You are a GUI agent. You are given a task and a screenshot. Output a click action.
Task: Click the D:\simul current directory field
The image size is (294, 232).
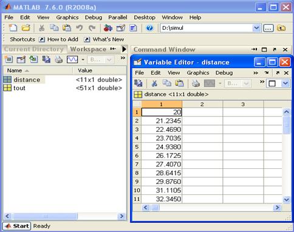207,28
